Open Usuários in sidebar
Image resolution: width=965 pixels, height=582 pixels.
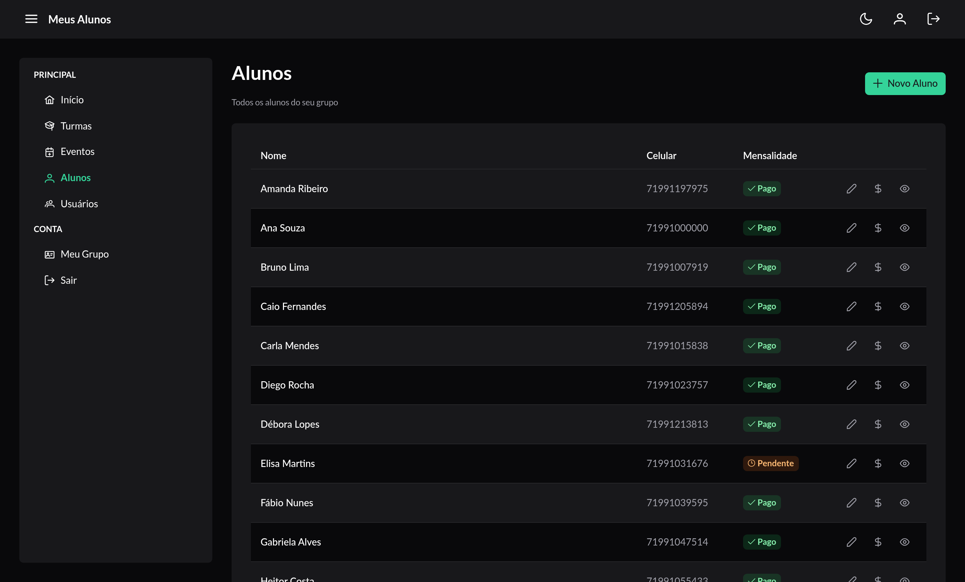(x=71, y=204)
